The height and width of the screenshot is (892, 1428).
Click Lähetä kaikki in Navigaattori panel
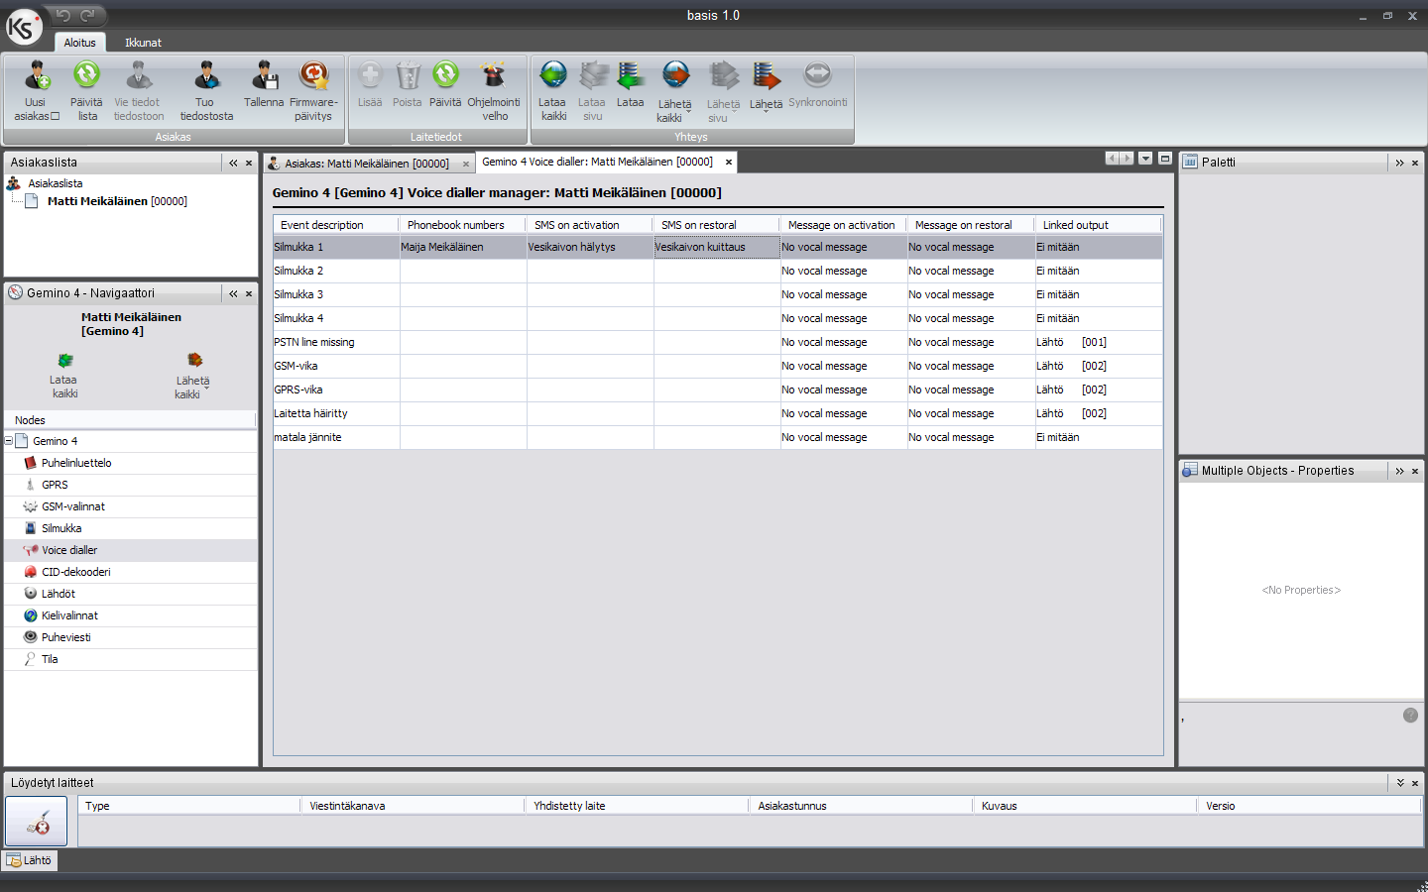193,375
